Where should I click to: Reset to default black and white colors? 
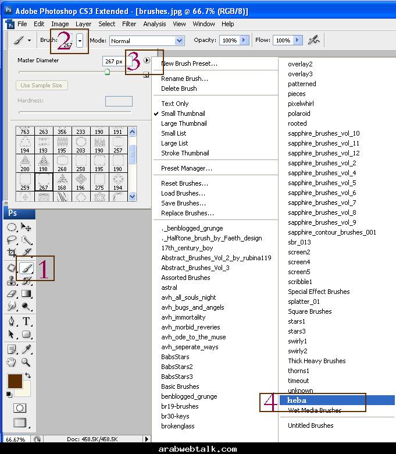[x=9, y=395]
